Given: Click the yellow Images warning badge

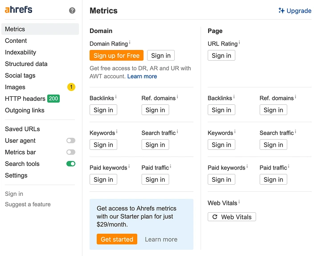Looking at the screenshot, I should click(x=71, y=87).
